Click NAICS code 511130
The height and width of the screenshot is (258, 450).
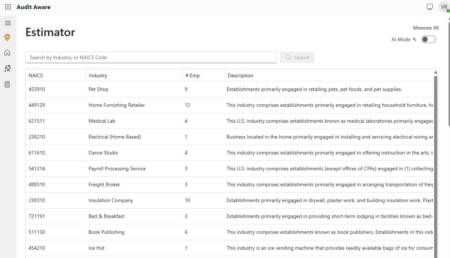pos(37,232)
